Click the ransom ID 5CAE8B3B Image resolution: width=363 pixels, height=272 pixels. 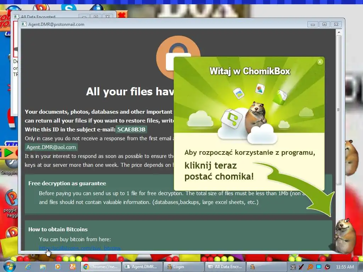click(131, 130)
